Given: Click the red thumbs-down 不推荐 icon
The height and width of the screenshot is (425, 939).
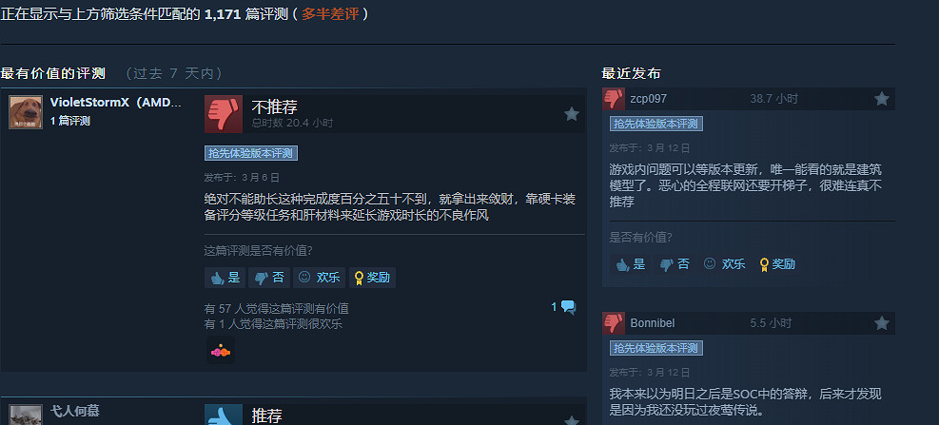Looking at the screenshot, I should [224, 114].
